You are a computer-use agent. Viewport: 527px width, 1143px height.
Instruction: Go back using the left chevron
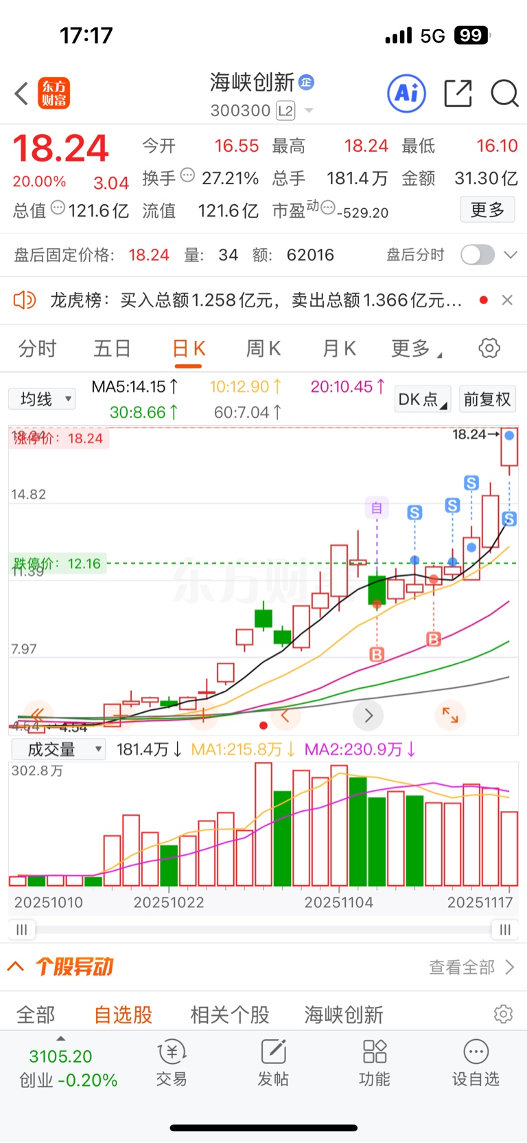22,93
